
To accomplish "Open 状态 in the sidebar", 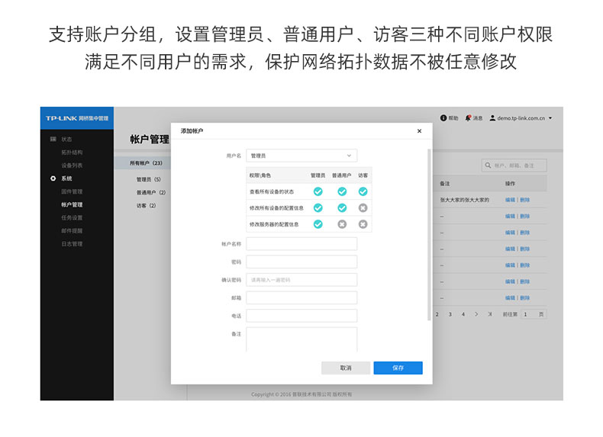I will [66, 139].
